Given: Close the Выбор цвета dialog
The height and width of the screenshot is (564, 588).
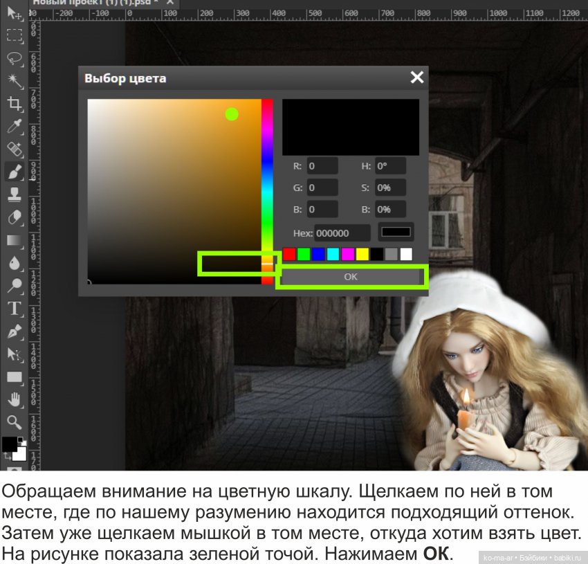Looking at the screenshot, I should [416, 78].
